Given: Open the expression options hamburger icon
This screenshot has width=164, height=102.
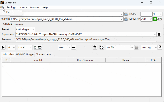Looking at the screenshot, I should pos(159,34).
